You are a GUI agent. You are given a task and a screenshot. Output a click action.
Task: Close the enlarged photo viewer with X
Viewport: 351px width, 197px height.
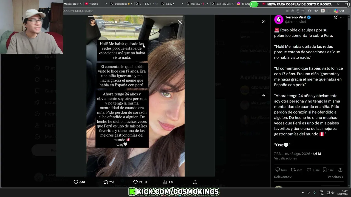(x=180, y=22)
